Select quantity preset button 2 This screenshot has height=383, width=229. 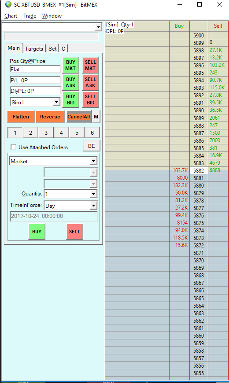click(30, 133)
